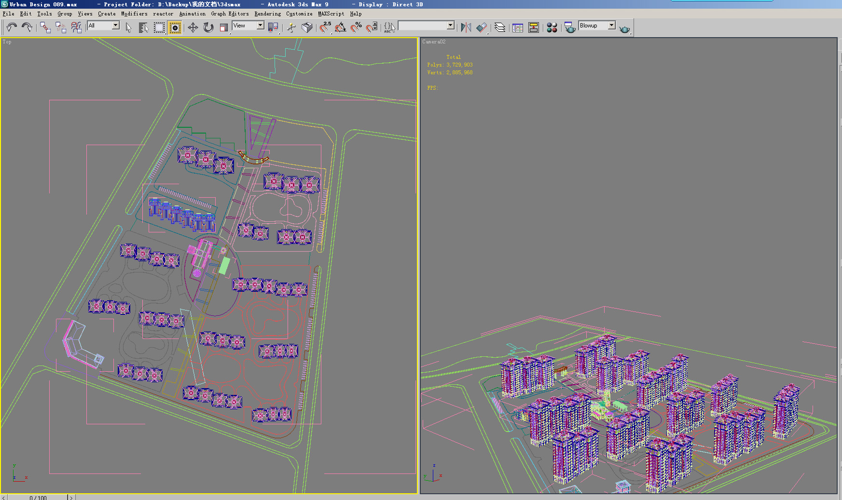Open the Render Scene dialog teapot
This screenshot has width=842, height=500.
click(570, 27)
